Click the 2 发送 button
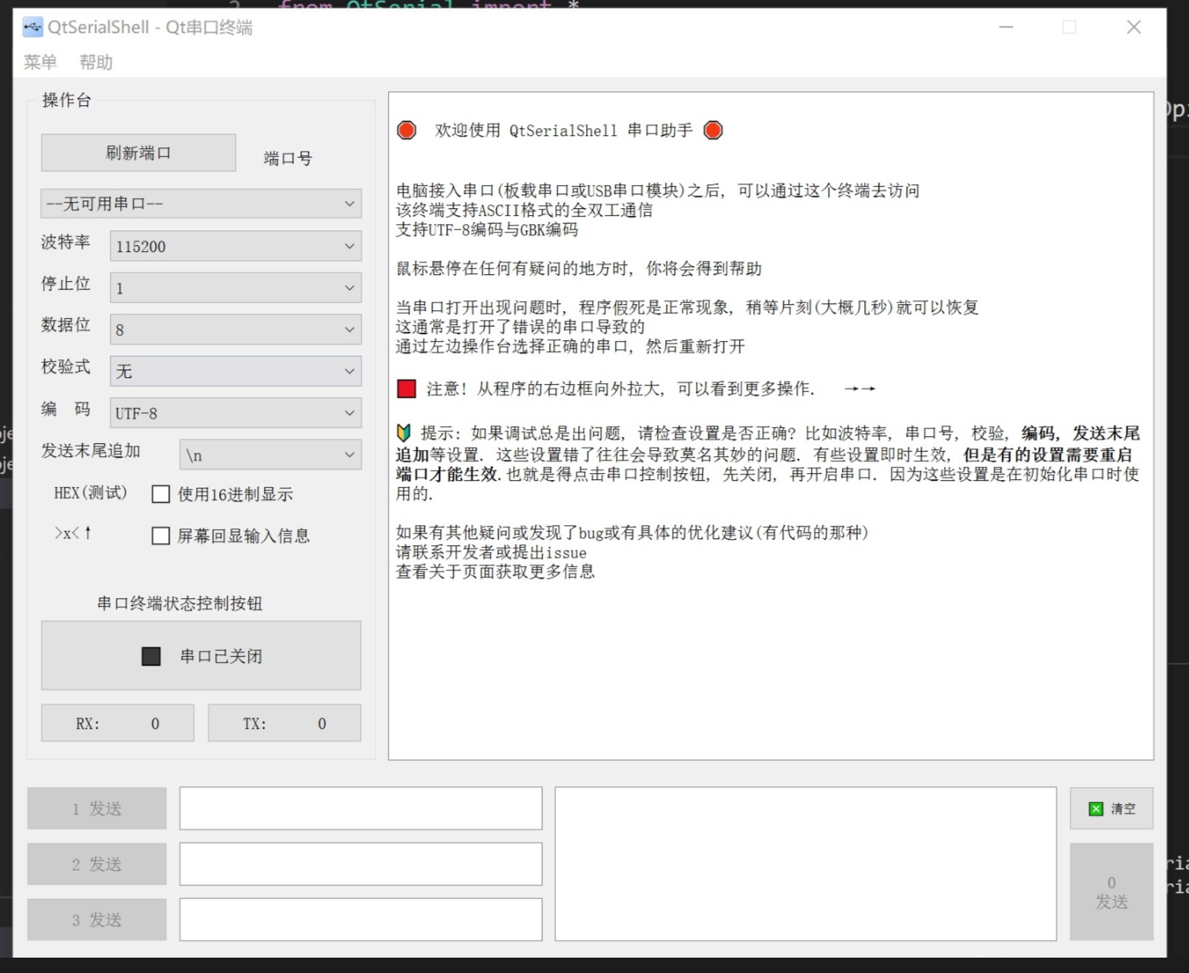This screenshot has width=1189, height=973. 97,865
